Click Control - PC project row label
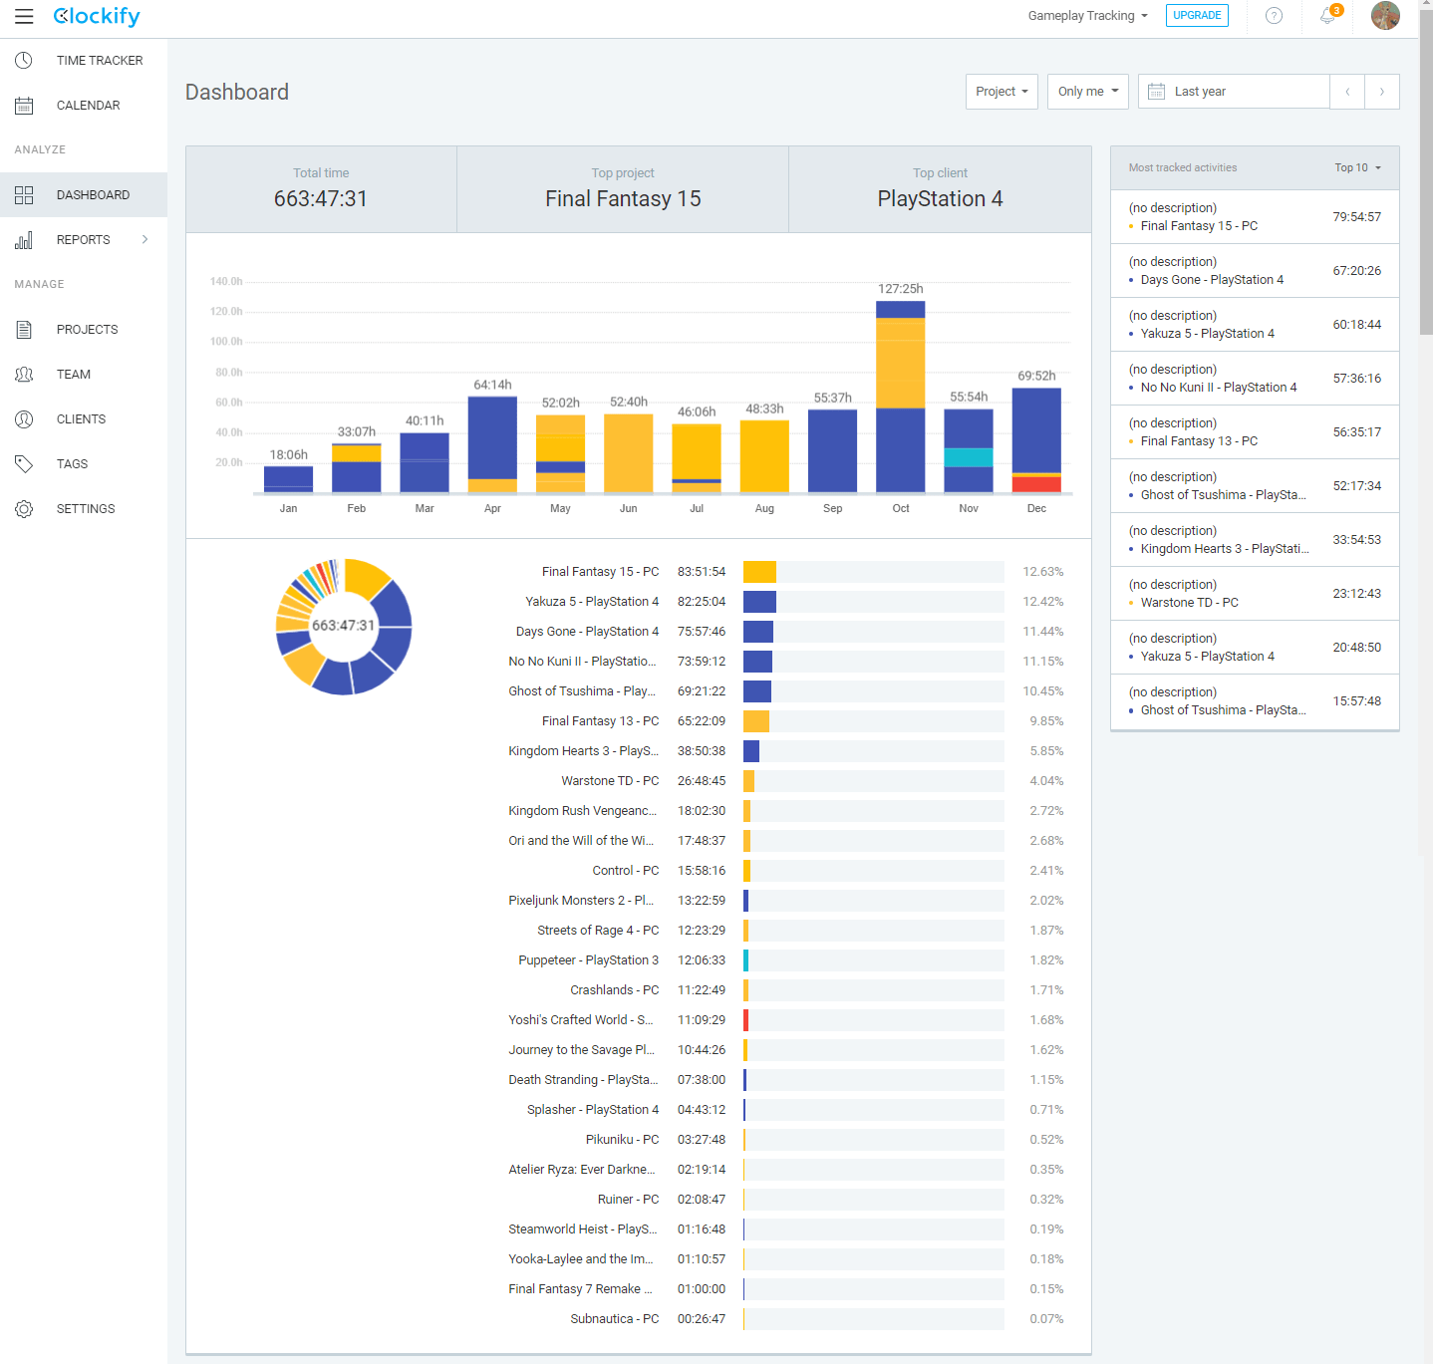 click(626, 871)
